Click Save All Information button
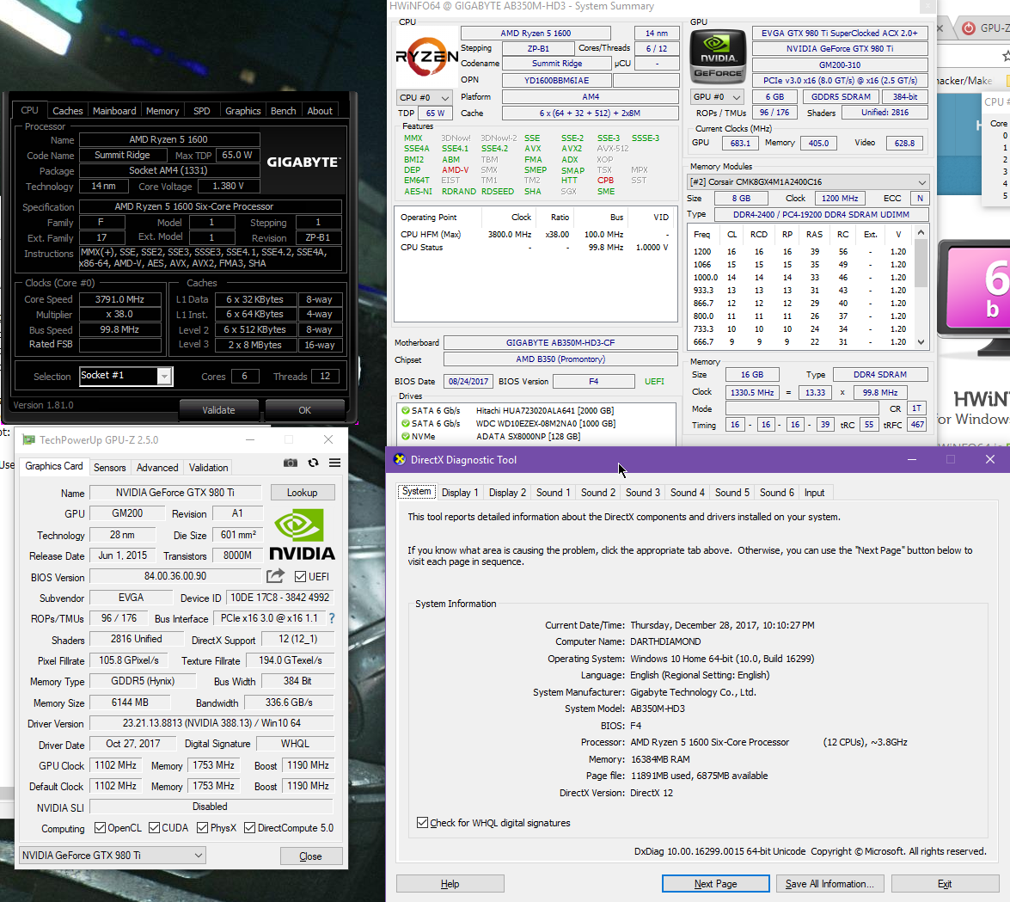 [829, 883]
